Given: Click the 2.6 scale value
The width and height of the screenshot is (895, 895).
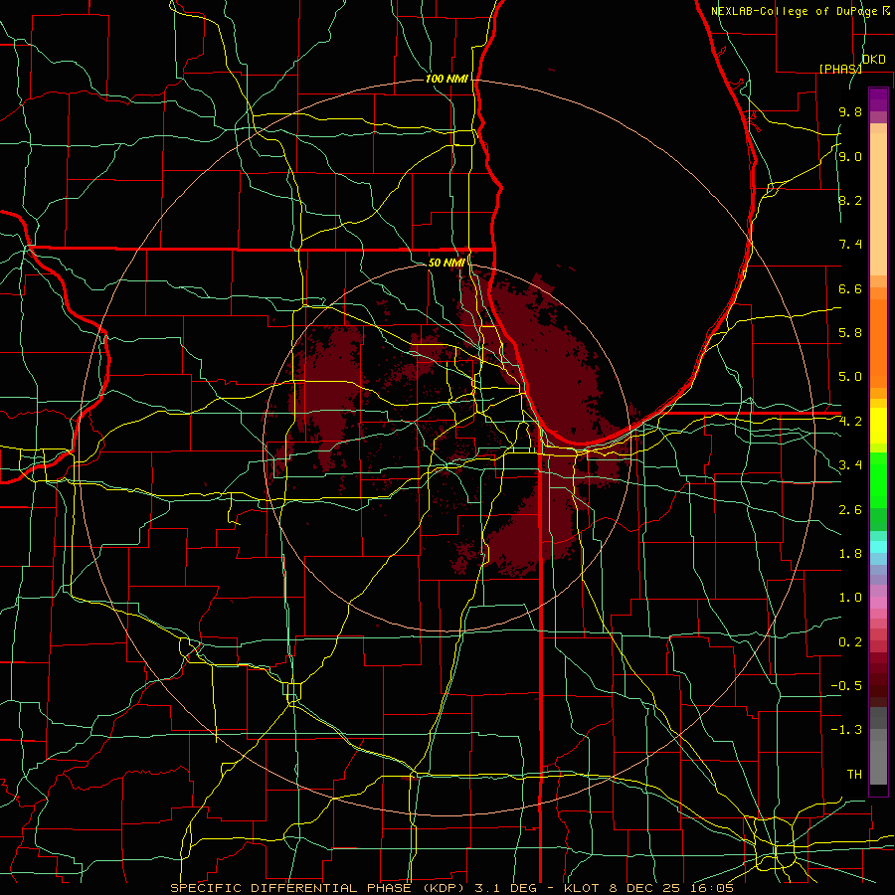Looking at the screenshot, I should (x=850, y=509).
